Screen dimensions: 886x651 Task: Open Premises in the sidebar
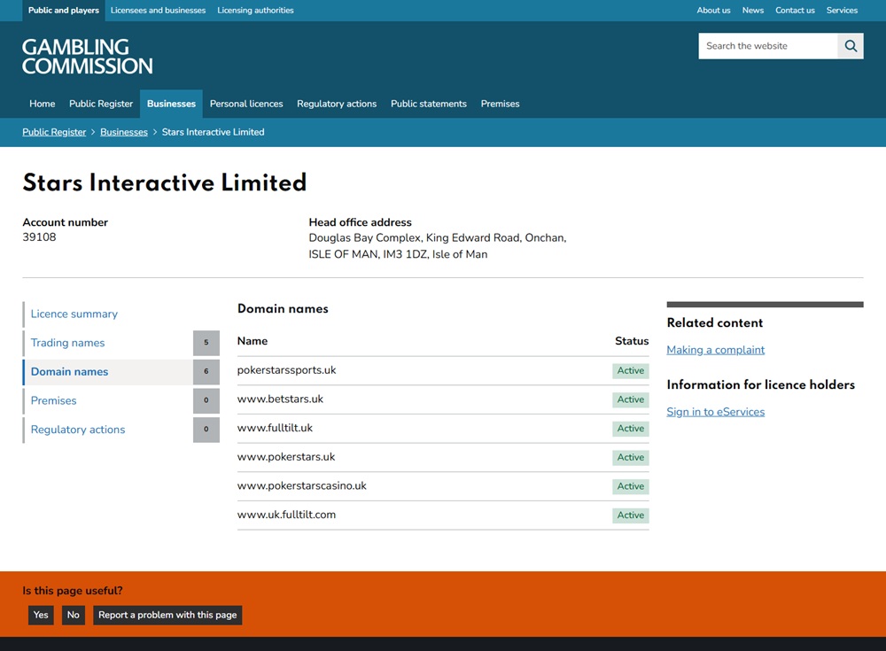tap(54, 400)
